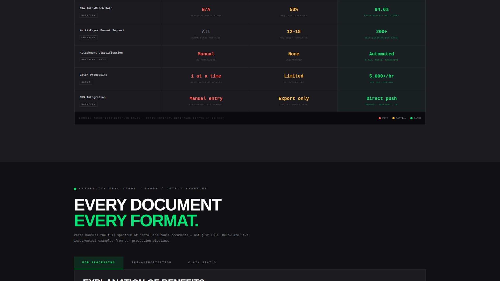Click the "1 at a time" value
This screenshot has width=500, height=281.
tap(206, 76)
